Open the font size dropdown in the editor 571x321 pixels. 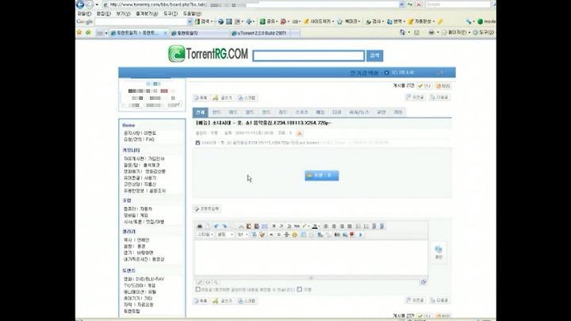242,235
